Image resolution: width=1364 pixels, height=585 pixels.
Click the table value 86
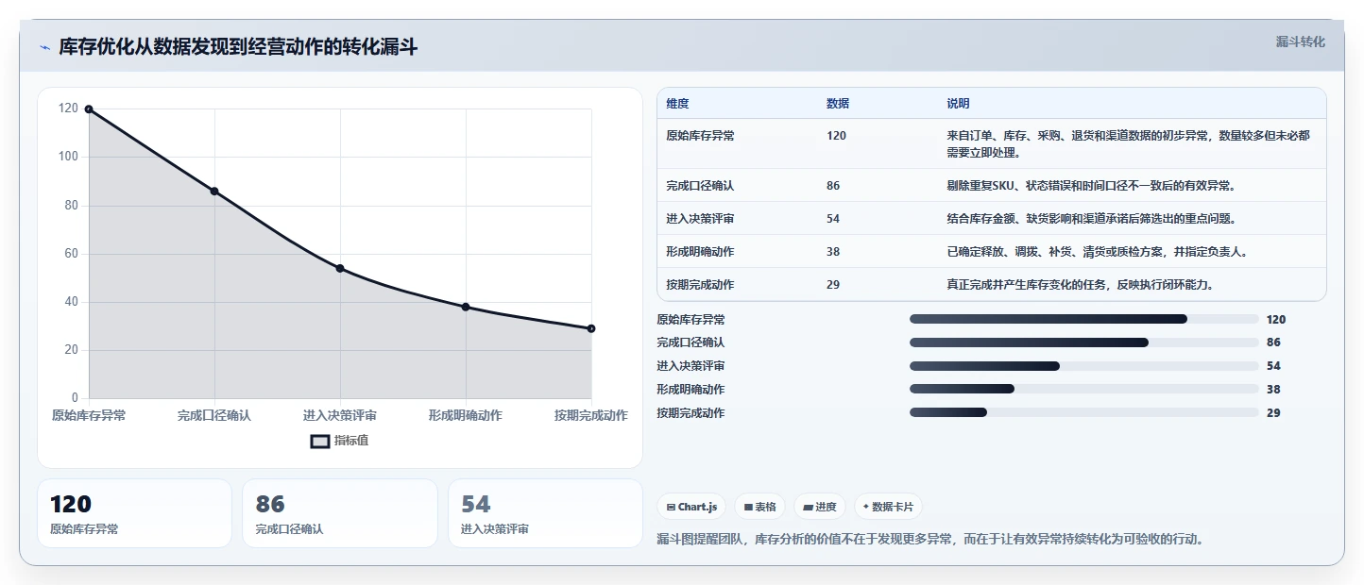coord(833,186)
